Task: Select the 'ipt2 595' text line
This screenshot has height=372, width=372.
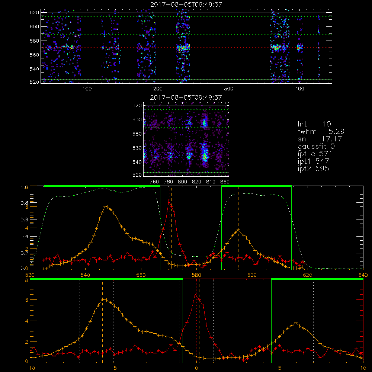Action: (x=313, y=169)
